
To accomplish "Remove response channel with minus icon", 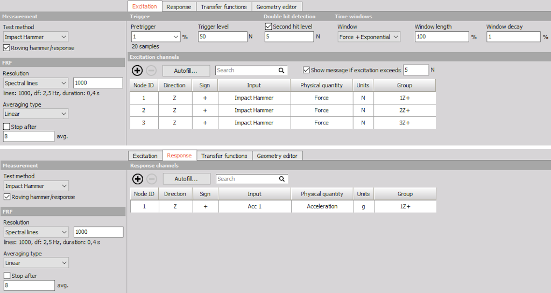I will click(x=151, y=179).
